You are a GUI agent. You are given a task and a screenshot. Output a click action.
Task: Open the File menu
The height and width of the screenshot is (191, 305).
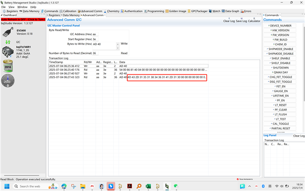pyautogui.click(x=3, y=7)
